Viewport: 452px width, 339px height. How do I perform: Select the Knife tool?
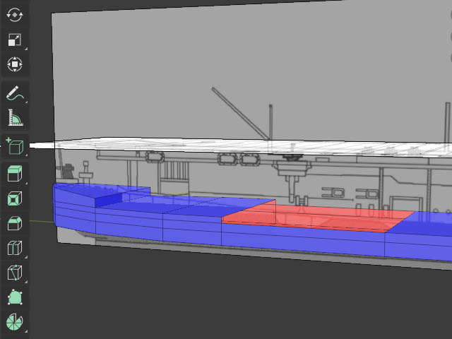point(15,273)
